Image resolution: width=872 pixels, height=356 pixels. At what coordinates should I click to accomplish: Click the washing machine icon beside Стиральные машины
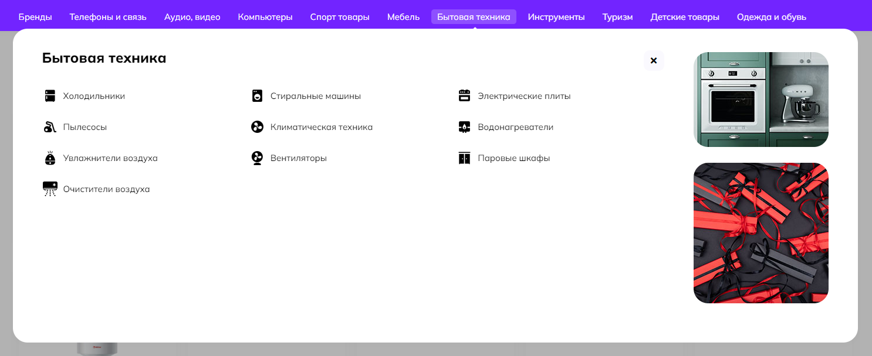pos(257,96)
